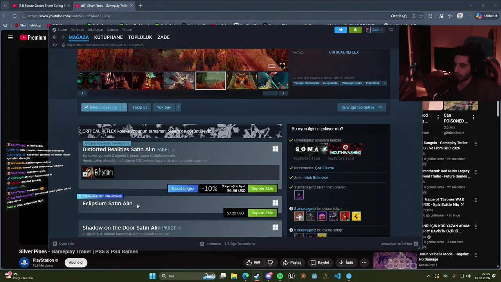501x282 pixels.
Task: Click the browser address bar
Action: tap(207, 16)
